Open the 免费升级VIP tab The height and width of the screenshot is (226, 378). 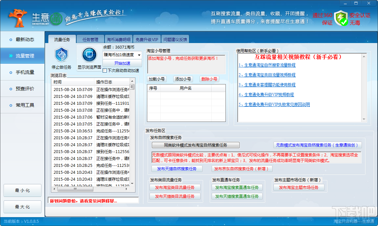[x=147, y=39]
